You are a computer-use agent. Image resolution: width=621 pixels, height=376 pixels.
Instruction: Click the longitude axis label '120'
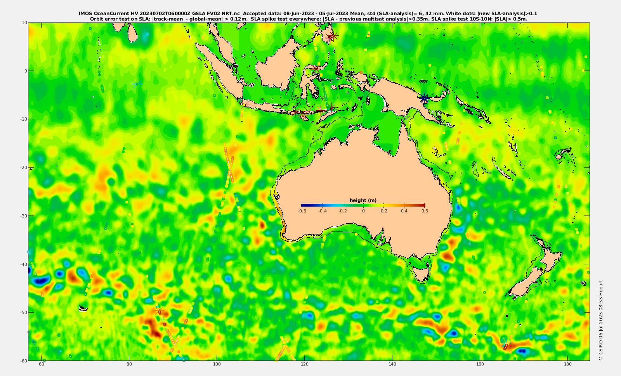pyautogui.click(x=305, y=364)
